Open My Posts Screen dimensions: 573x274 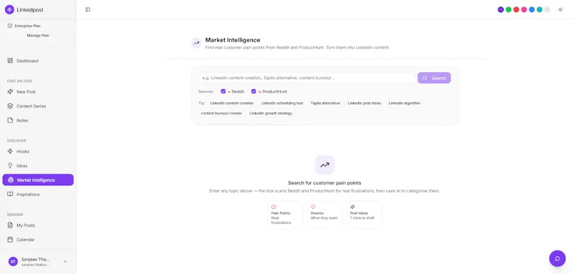coord(38,225)
